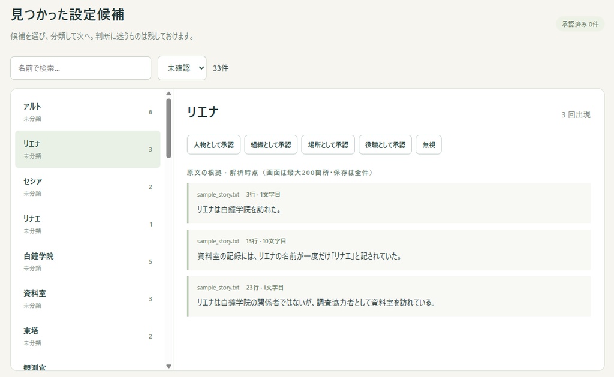Select the 資料室 candidate row

(x=88, y=298)
